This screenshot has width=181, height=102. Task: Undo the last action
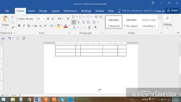point(9,38)
